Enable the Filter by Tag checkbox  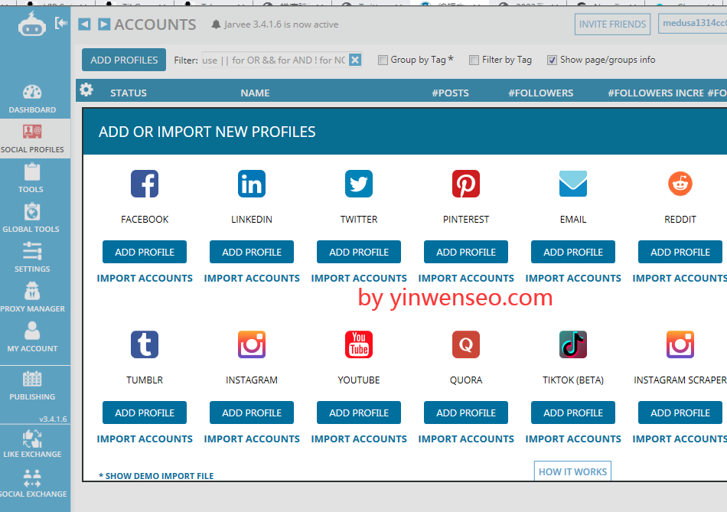coord(477,60)
